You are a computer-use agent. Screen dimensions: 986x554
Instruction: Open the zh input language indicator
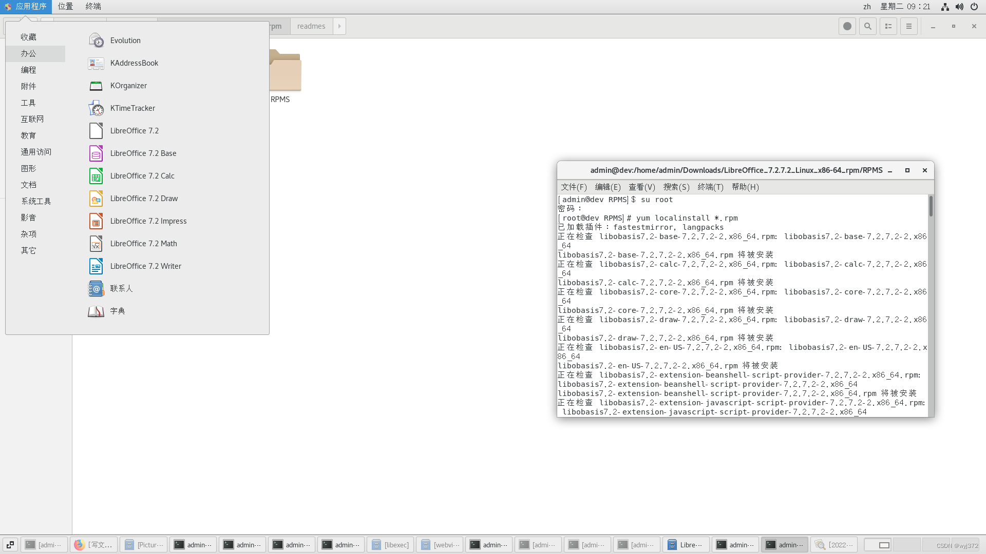pyautogui.click(x=867, y=7)
